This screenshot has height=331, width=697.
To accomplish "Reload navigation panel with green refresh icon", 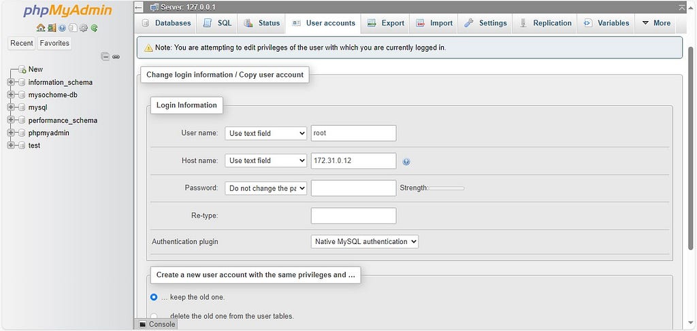I will 94,28.
